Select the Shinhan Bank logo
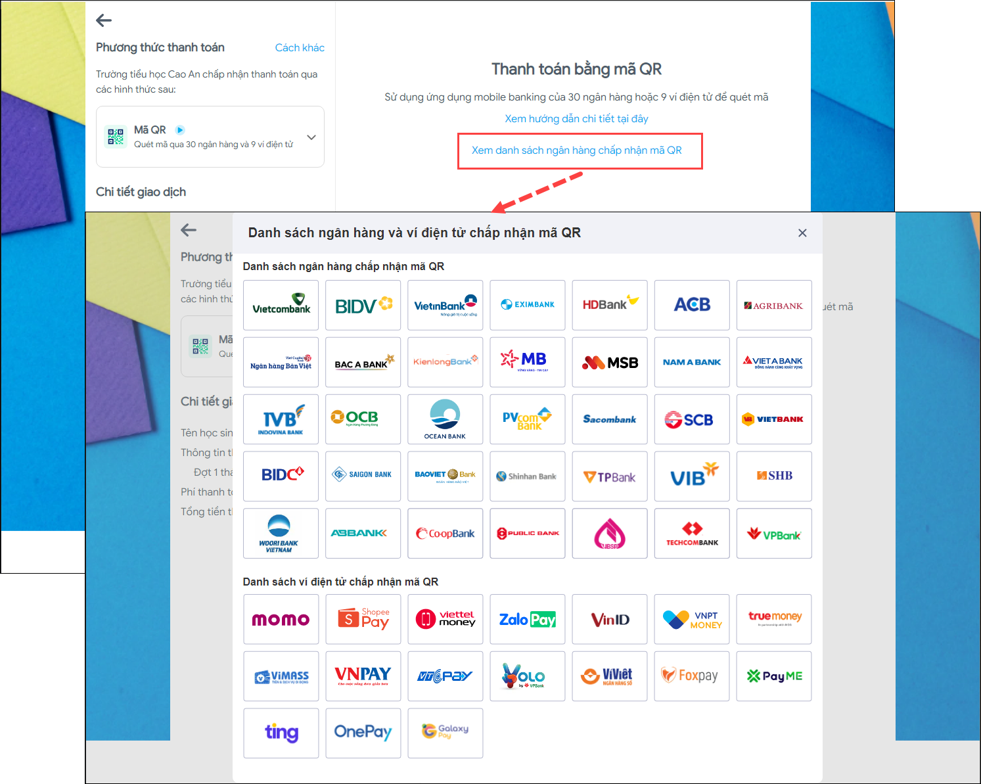The width and height of the screenshot is (981, 784). pyautogui.click(x=528, y=476)
